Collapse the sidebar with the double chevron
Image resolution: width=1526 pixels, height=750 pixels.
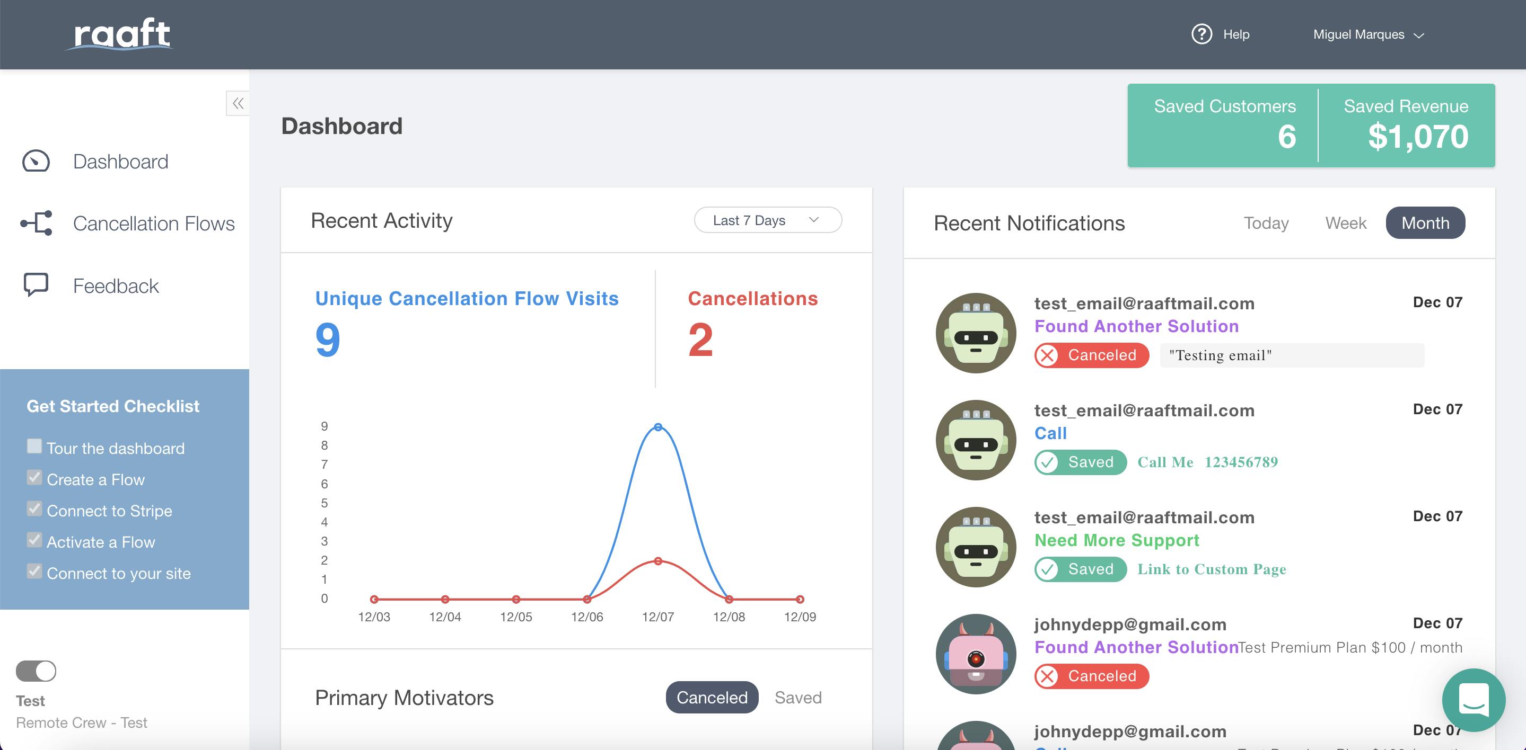tap(237, 103)
